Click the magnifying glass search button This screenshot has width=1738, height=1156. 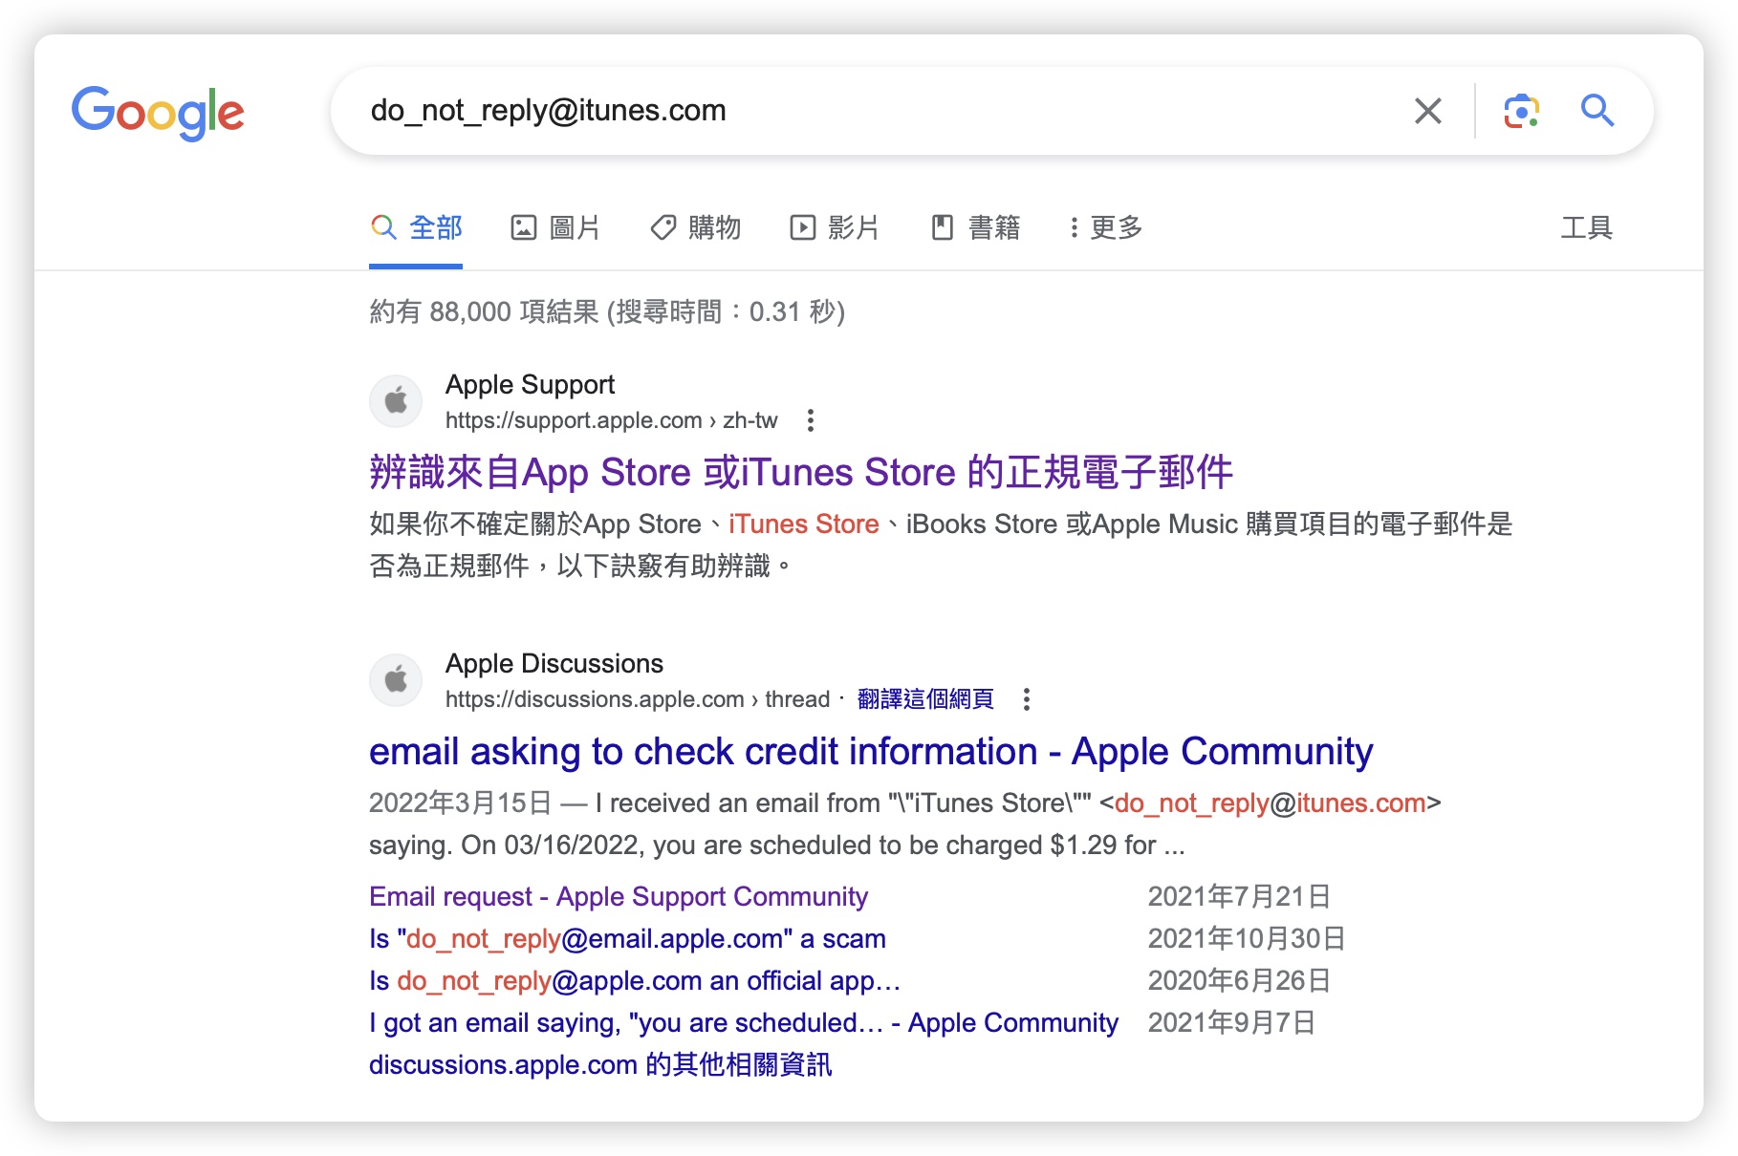1597,111
